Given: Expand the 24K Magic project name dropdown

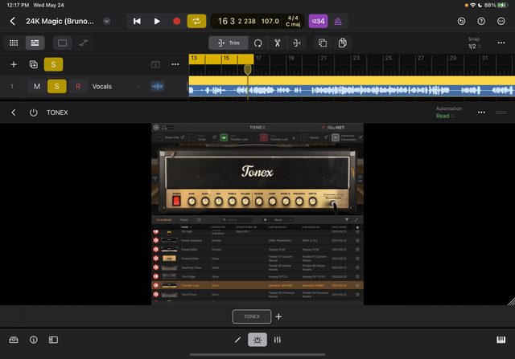Looking at the screenshot, I should [107, 22].
